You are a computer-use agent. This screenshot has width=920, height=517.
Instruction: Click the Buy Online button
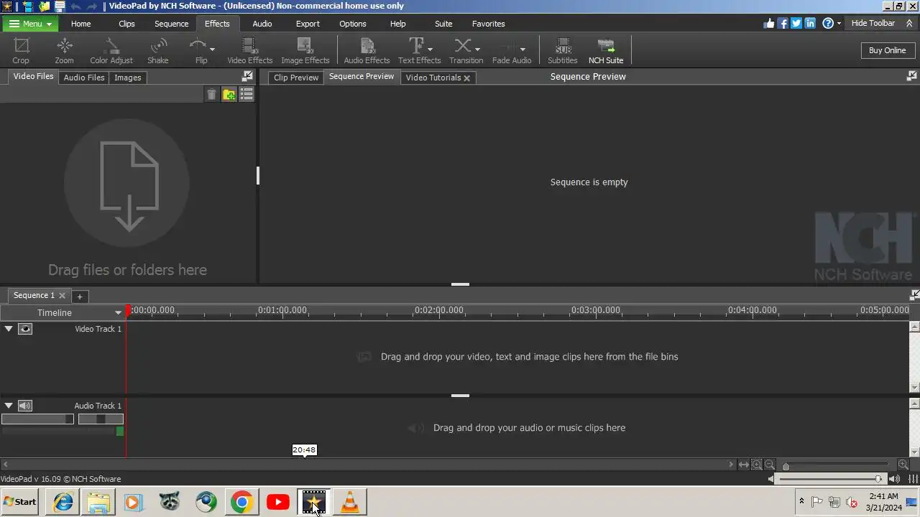887,50
